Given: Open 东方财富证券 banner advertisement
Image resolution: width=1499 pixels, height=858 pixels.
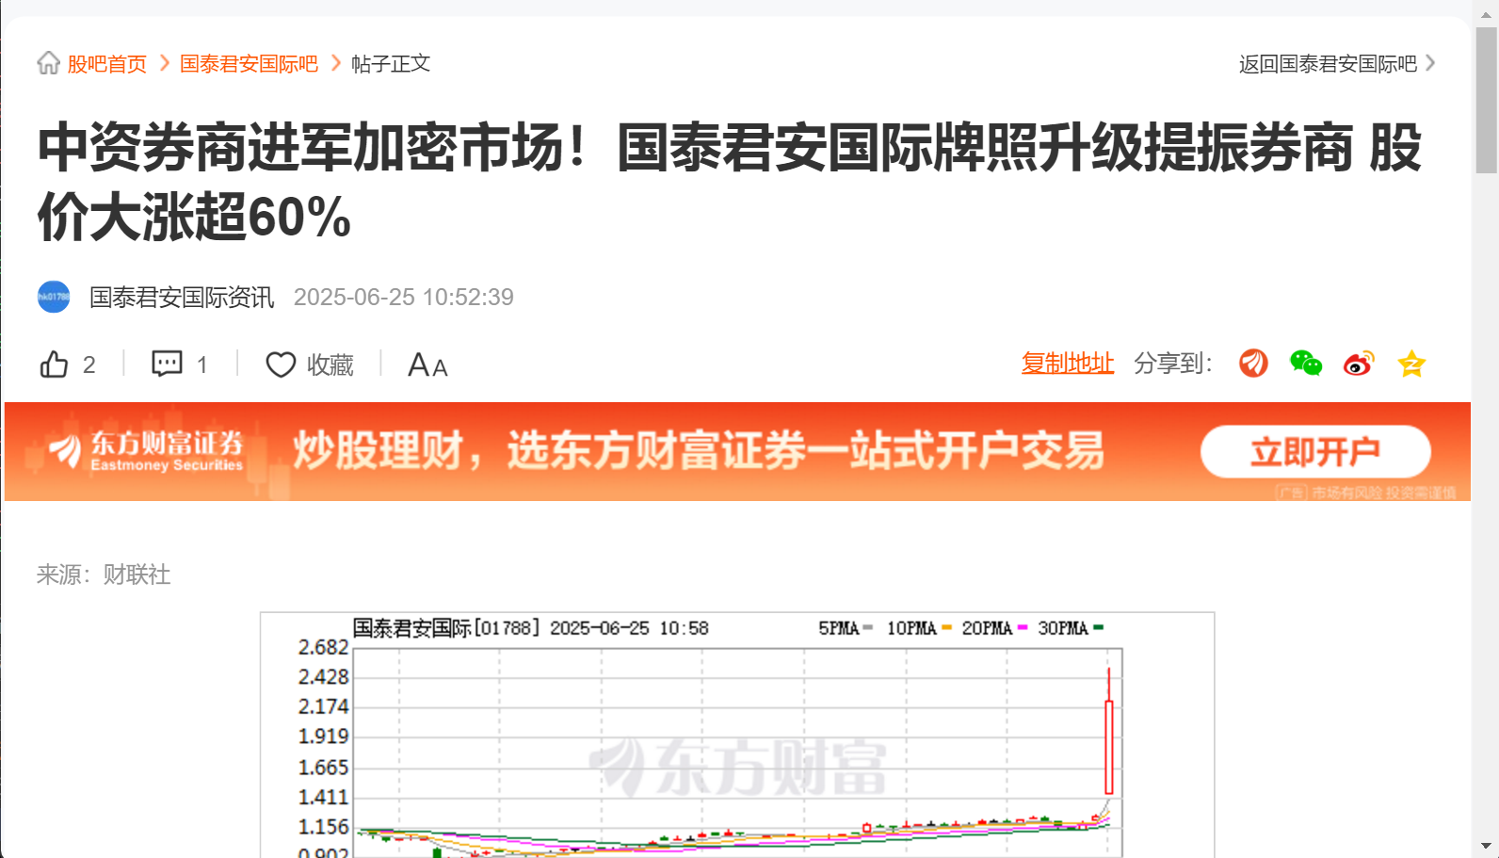Looking at the screenshot, I should (737, 452).
